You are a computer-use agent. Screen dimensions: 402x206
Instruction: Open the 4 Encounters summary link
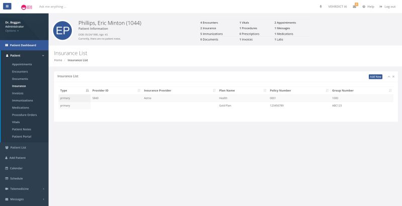pyautogui.click(x=209, y=23)
